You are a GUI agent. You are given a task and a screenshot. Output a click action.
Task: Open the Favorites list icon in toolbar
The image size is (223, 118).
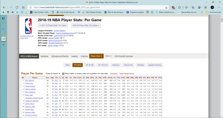click(186, 7)
